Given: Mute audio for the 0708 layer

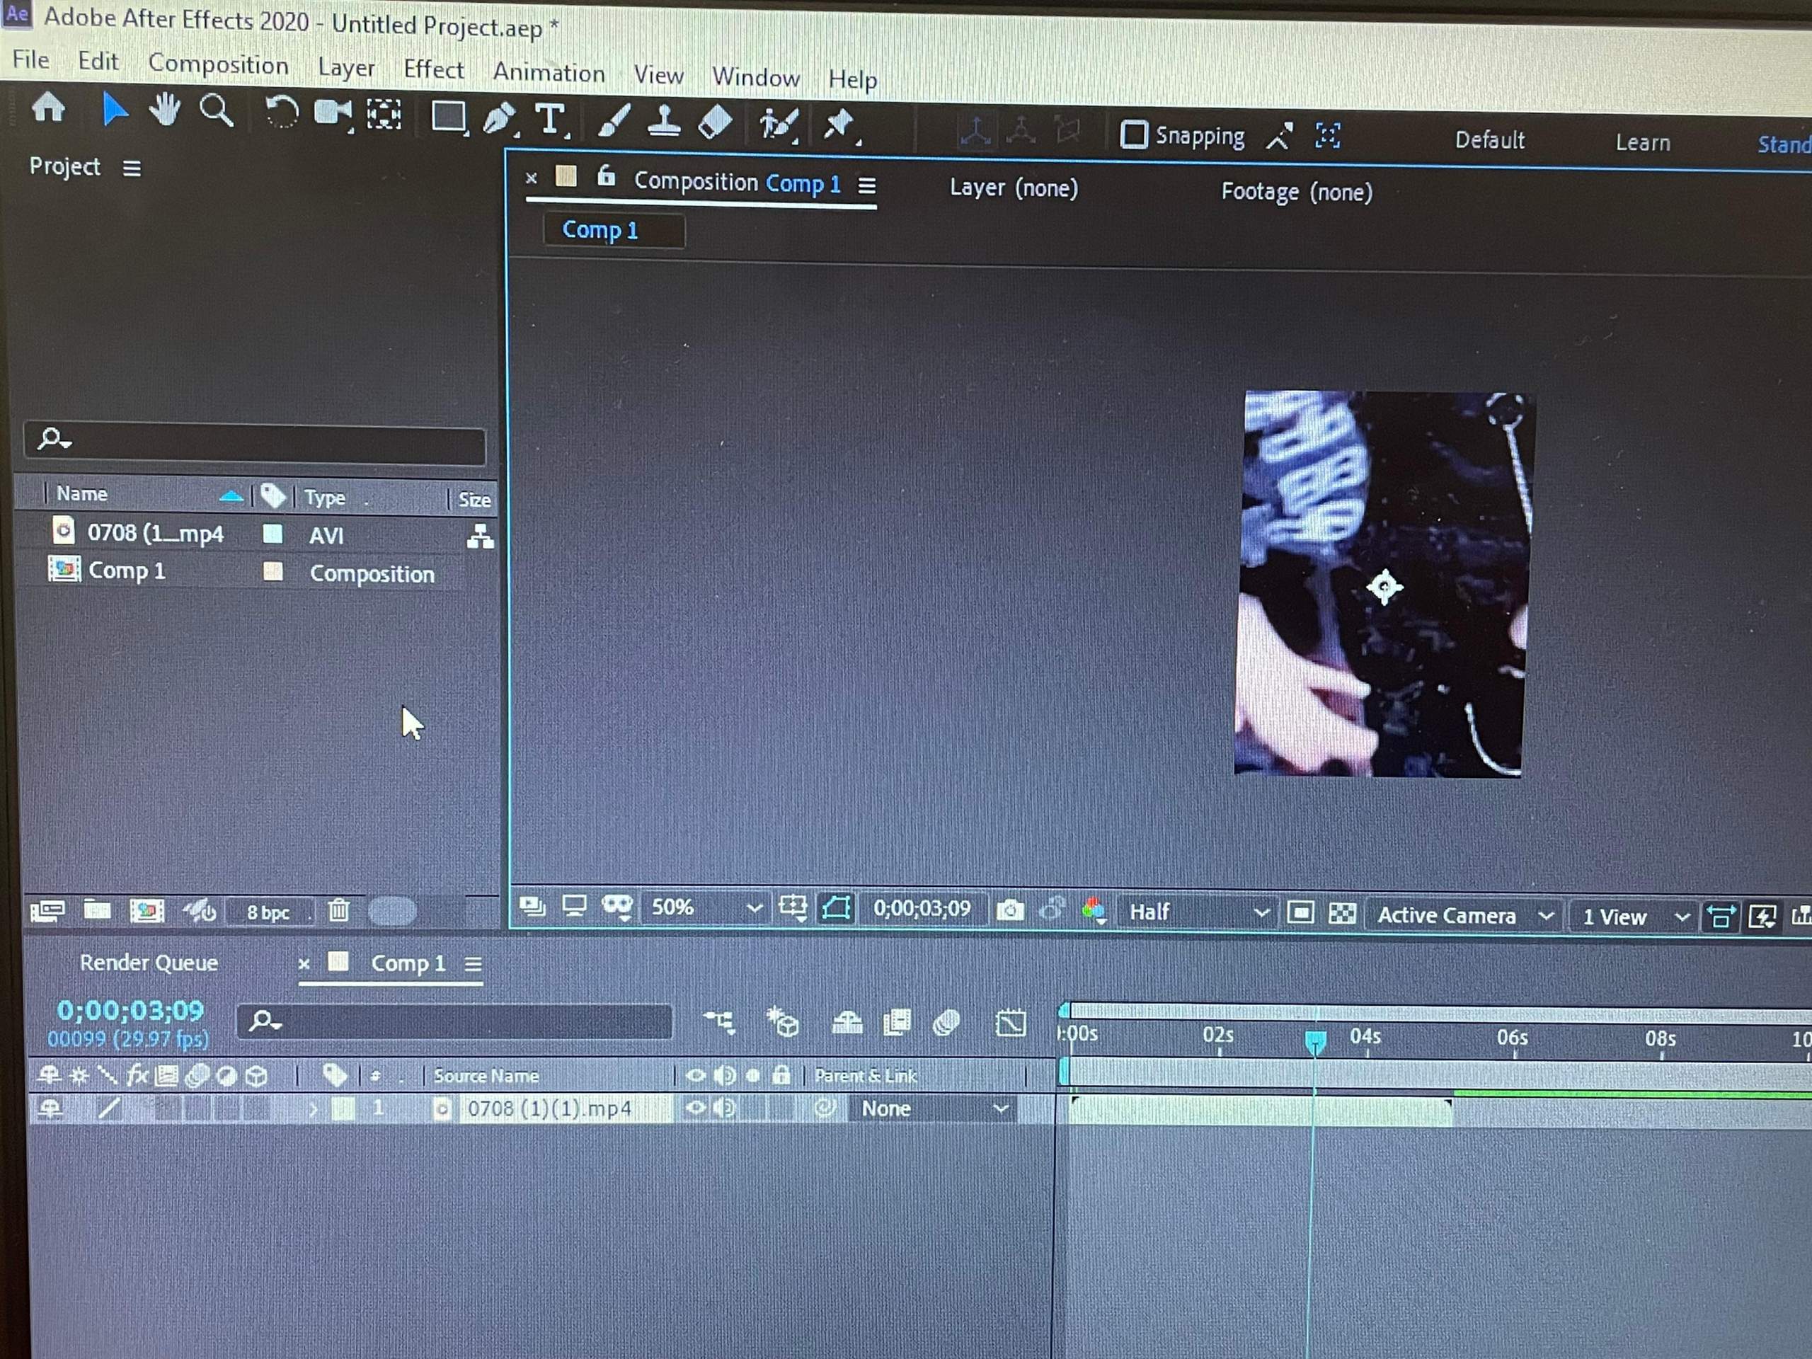Looking at the screenshot, I should [x=724, y=1108].
